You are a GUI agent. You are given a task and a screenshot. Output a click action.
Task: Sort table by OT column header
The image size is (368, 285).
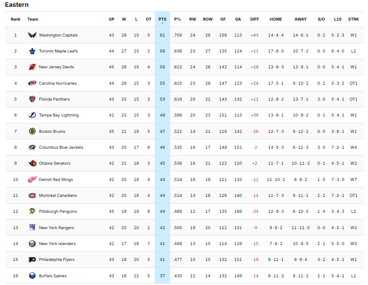tap(149, 19)
